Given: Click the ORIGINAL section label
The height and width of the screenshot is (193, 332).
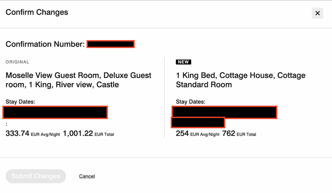Looking at the screenshot, I should 17,62.
